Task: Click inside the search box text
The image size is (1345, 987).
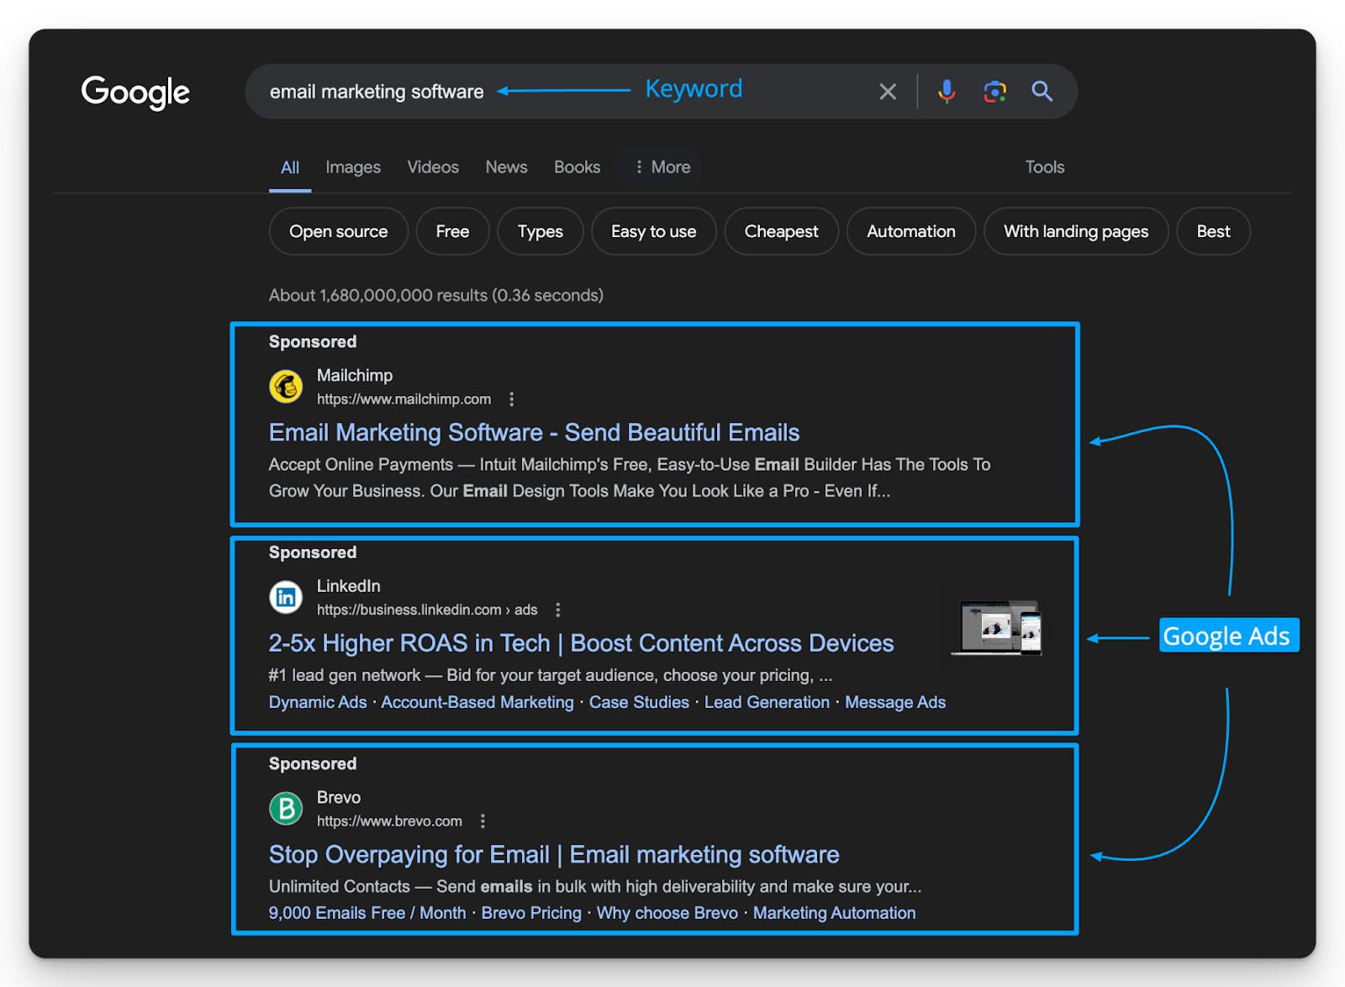Action: (377, 92)
